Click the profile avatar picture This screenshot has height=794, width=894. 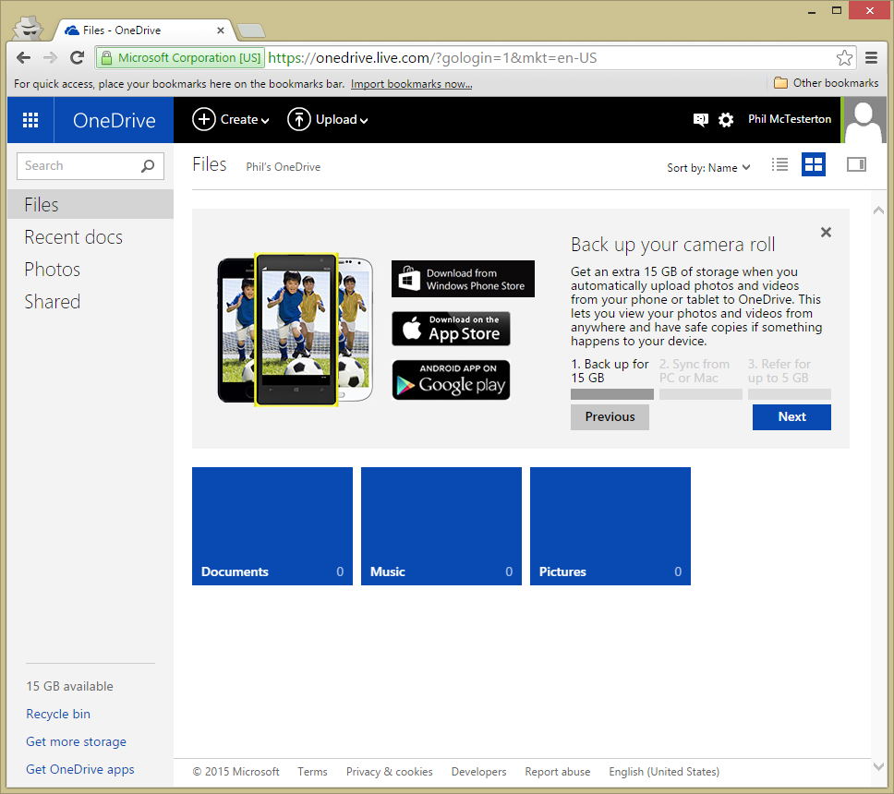point(864,120)
